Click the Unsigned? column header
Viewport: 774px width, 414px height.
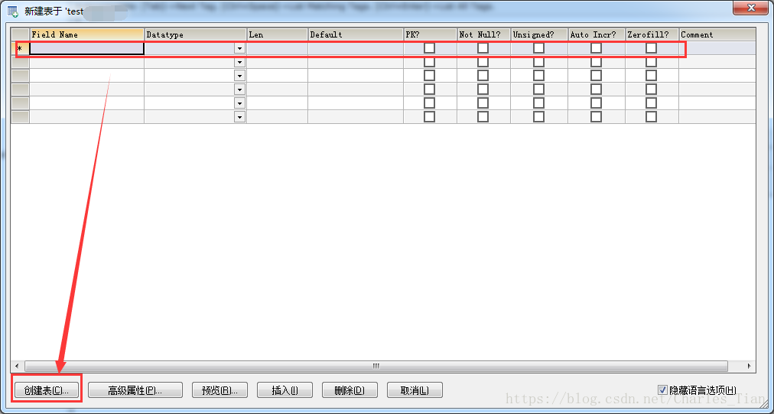pyautogui.click(x=539, y=34)
